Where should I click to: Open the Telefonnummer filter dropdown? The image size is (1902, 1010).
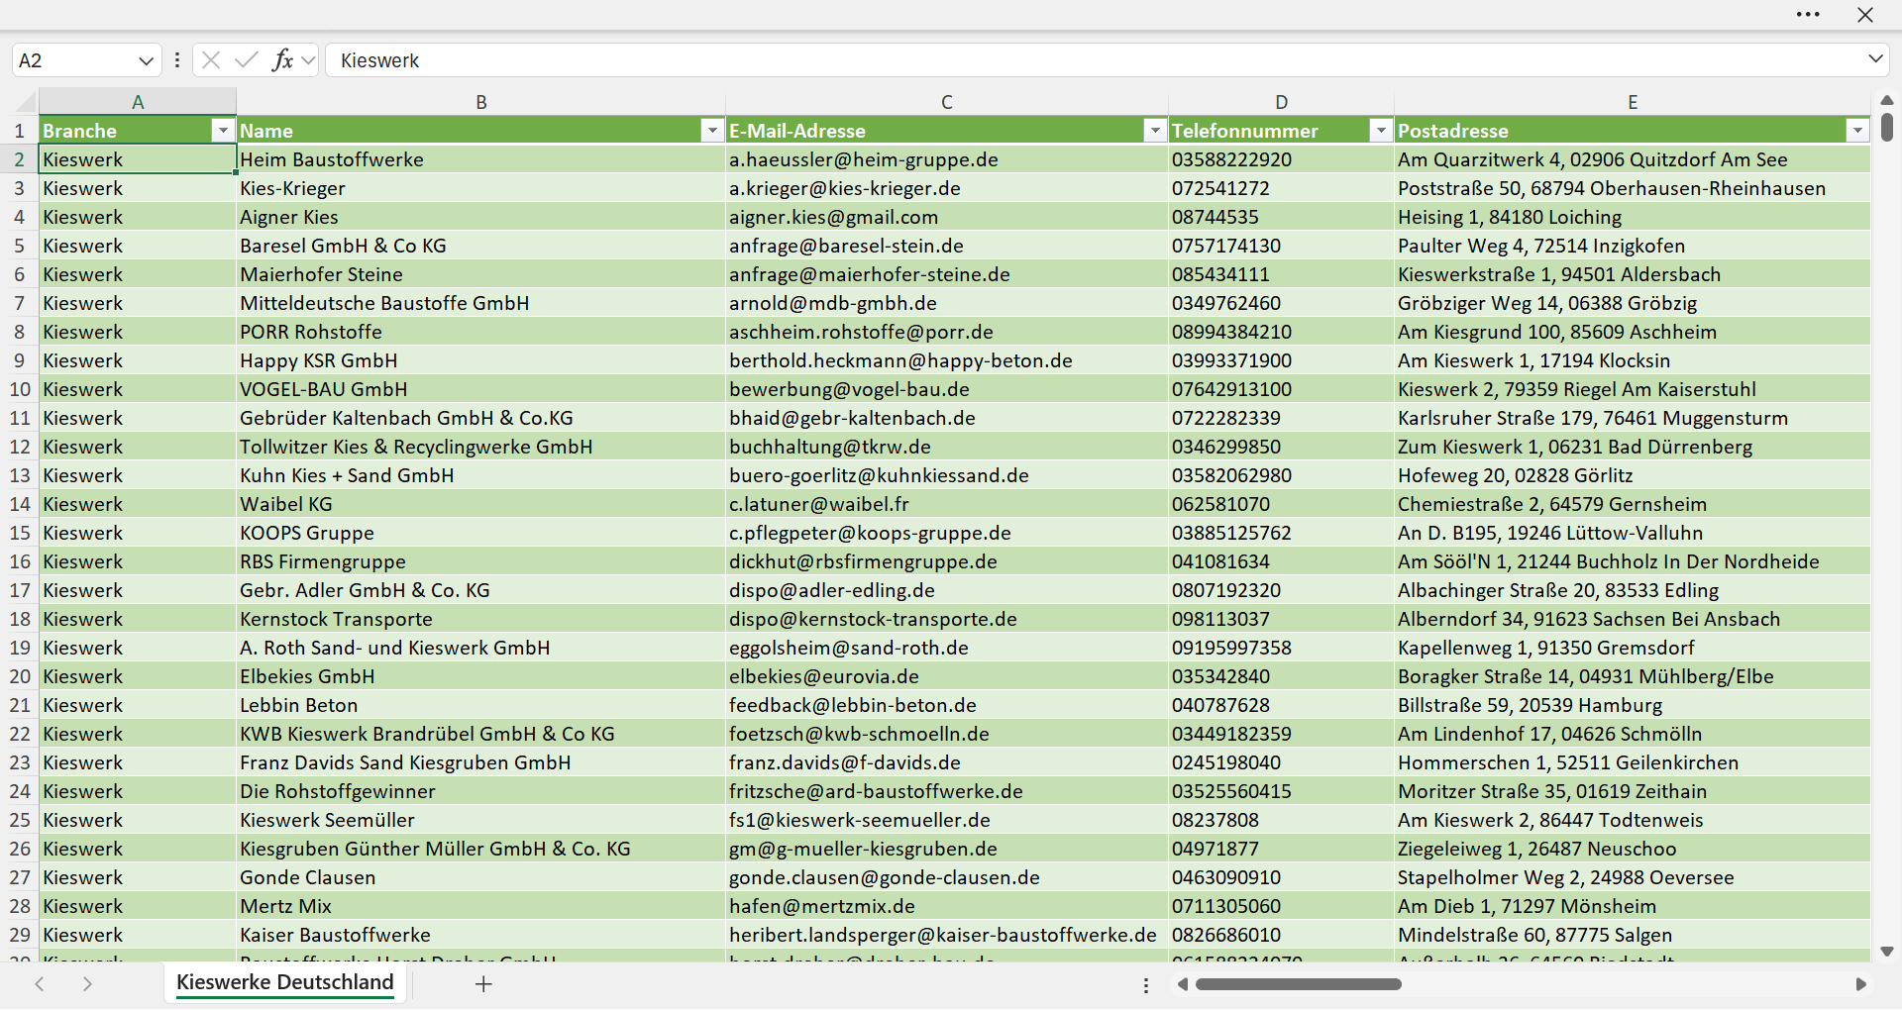pyautogui.click(x=1381, y=131)
